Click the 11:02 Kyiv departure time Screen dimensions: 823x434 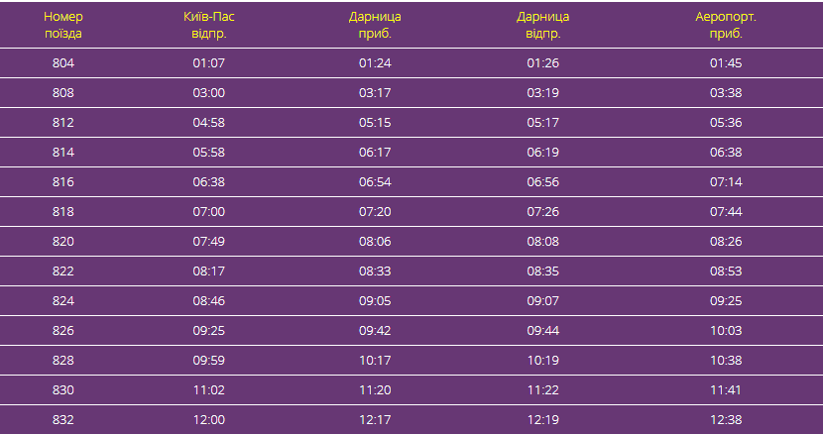tap(209, 390)
